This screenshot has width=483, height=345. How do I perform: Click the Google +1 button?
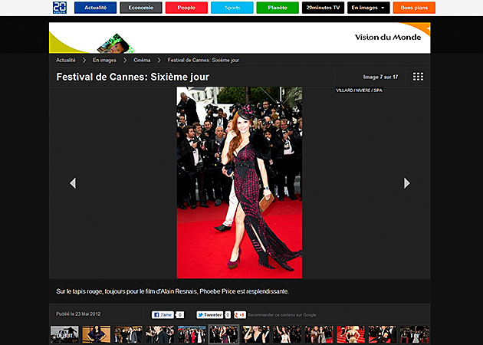[x=240, y=314]
